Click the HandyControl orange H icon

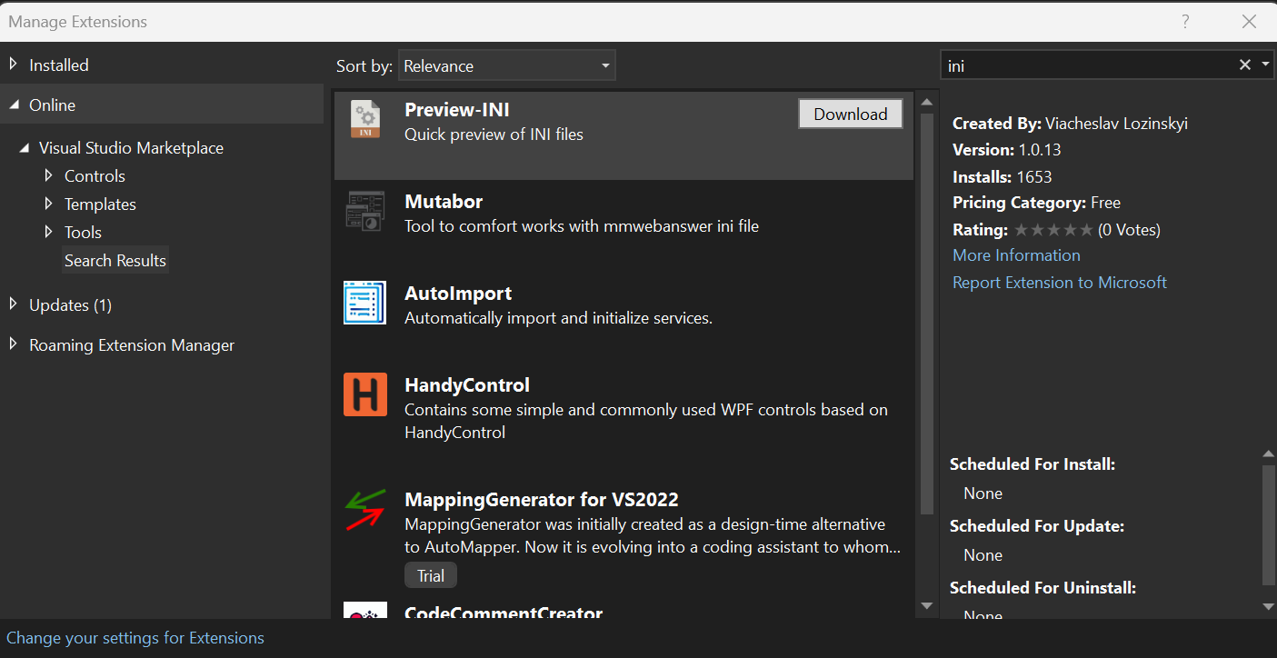(x=365, y=394)
